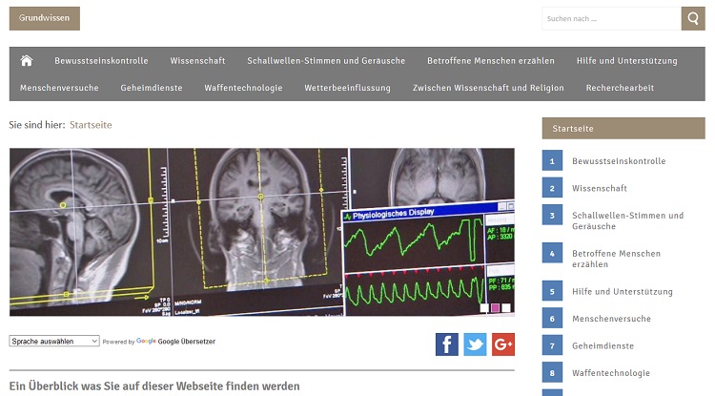The width and height of the screenshot is (715, 396).
Task: Click the Grundwissen button
Action: point(45,18)
